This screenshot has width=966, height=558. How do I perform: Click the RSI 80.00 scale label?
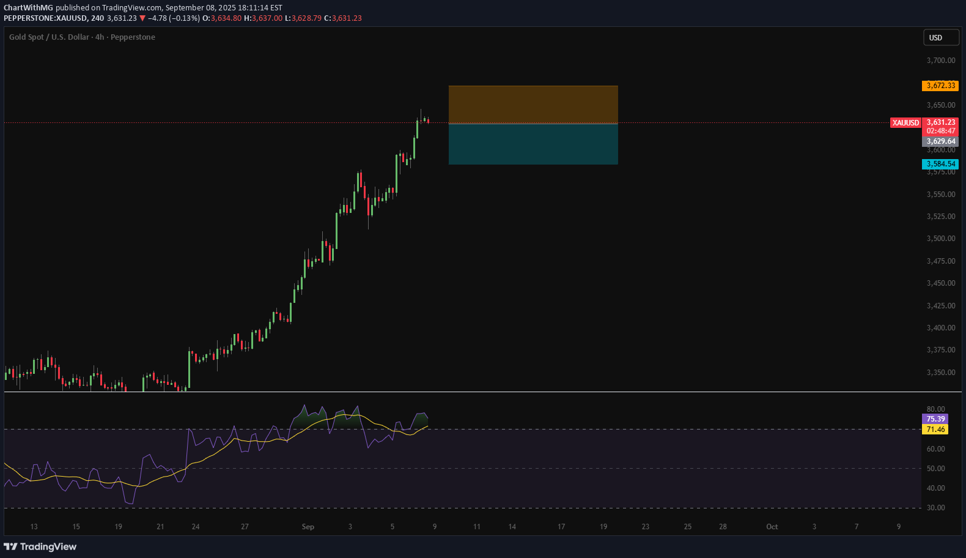(935, 409)
